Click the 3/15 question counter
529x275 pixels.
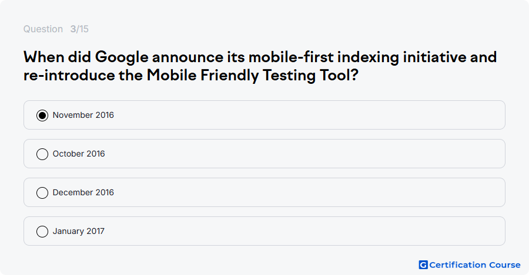pyautogui.click(x=79, y=29)
